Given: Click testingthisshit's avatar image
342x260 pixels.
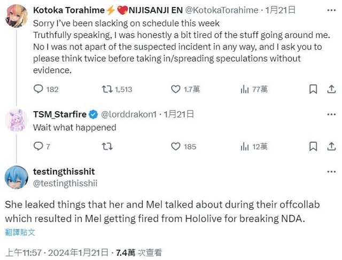Looking at the screenshot, I should pyautogui.click(x=17, y=177).
